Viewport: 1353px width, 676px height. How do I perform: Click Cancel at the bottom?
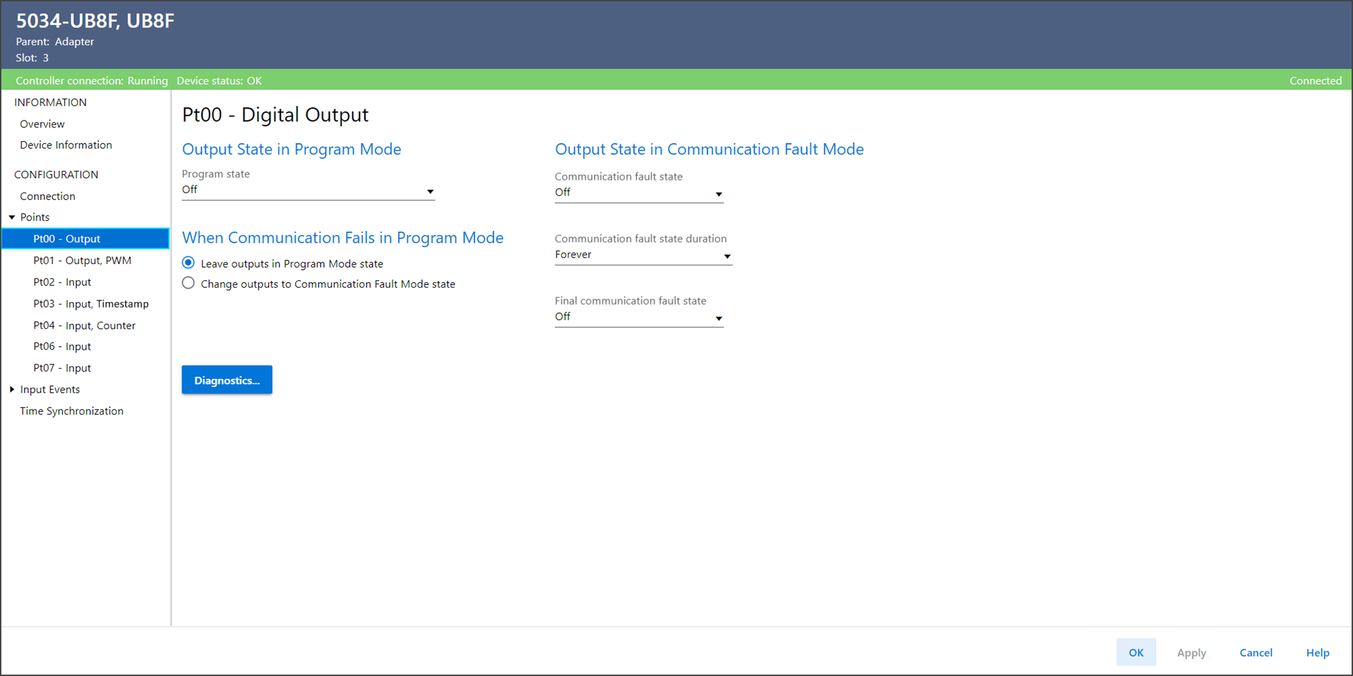[x=1255, y=652]
